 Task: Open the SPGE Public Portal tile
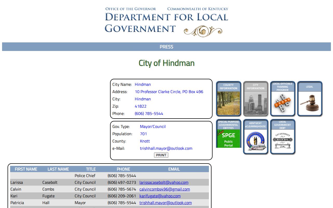pos(229,134)
